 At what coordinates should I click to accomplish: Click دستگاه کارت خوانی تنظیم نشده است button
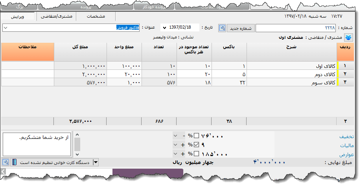pos(55,162)
